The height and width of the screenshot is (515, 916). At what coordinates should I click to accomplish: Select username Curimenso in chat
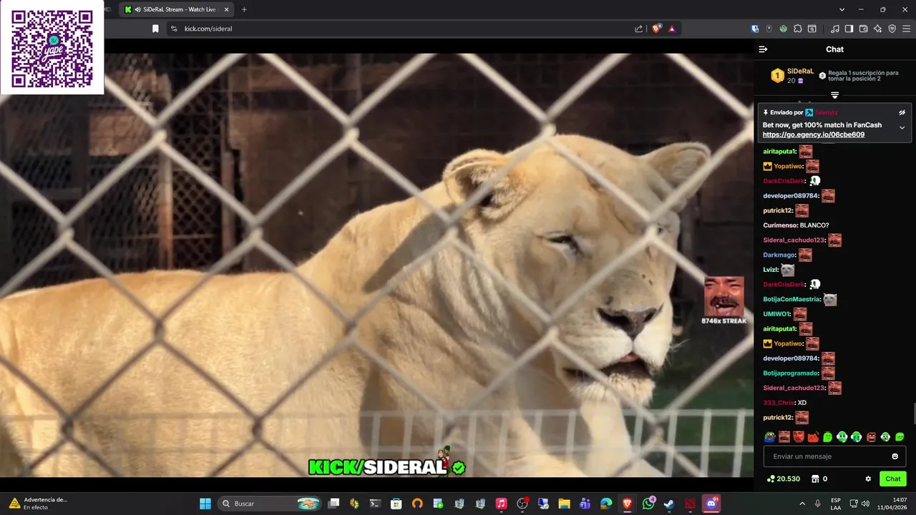click(780, 225)
